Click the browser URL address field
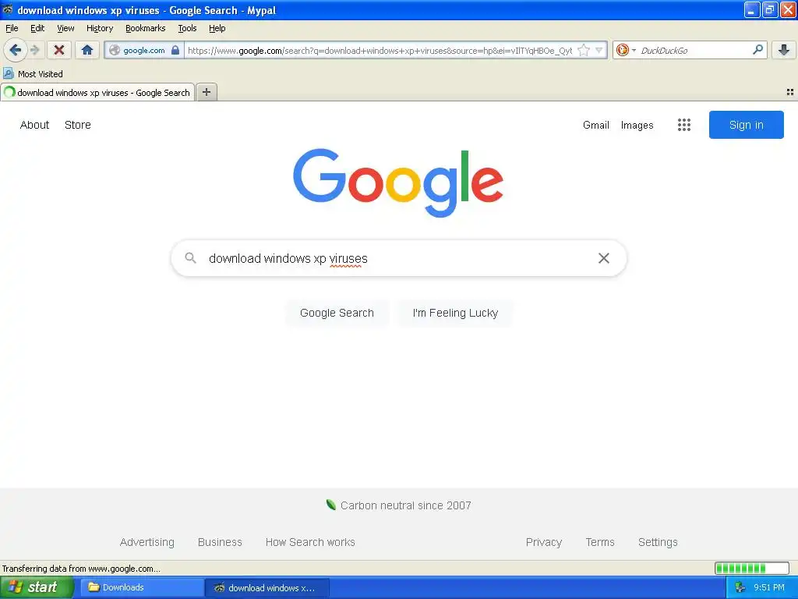Image resolution: width=798 pixels, height=599 pixels. click(x=380, y=50)
